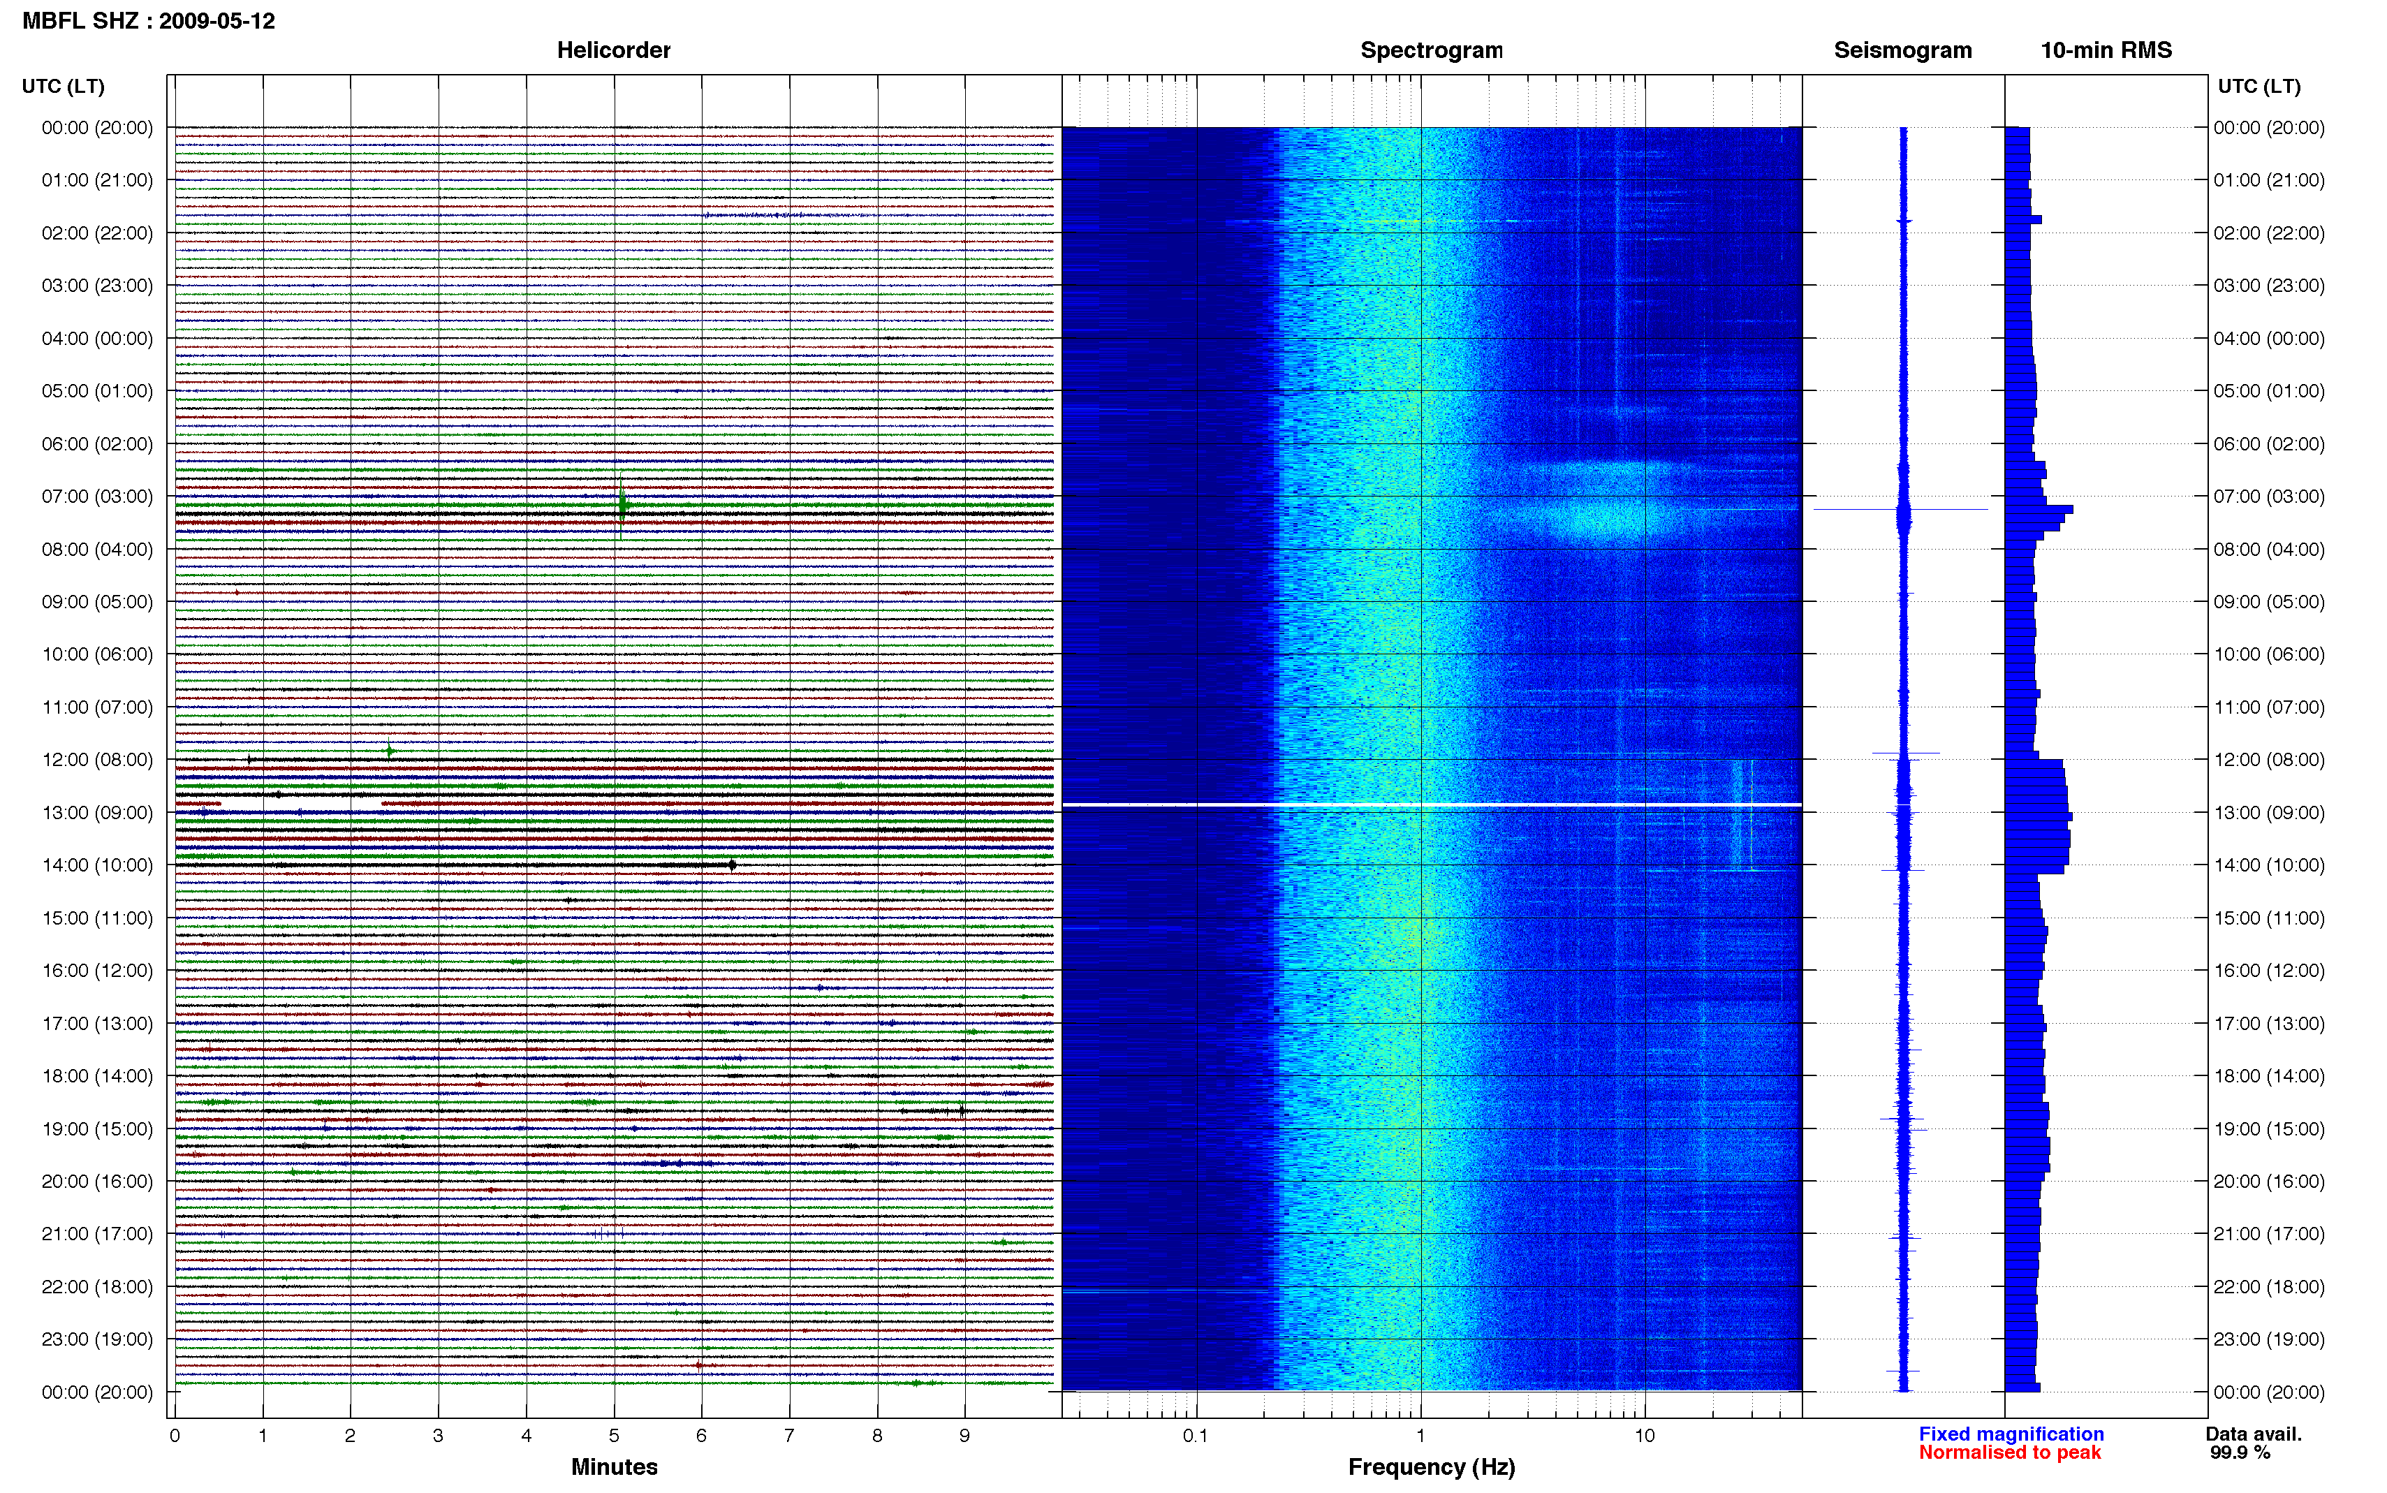Screen dimensions: 2387x1493
Task: Click the green earthquake spike near 07:10
Action: coord(622,505)
